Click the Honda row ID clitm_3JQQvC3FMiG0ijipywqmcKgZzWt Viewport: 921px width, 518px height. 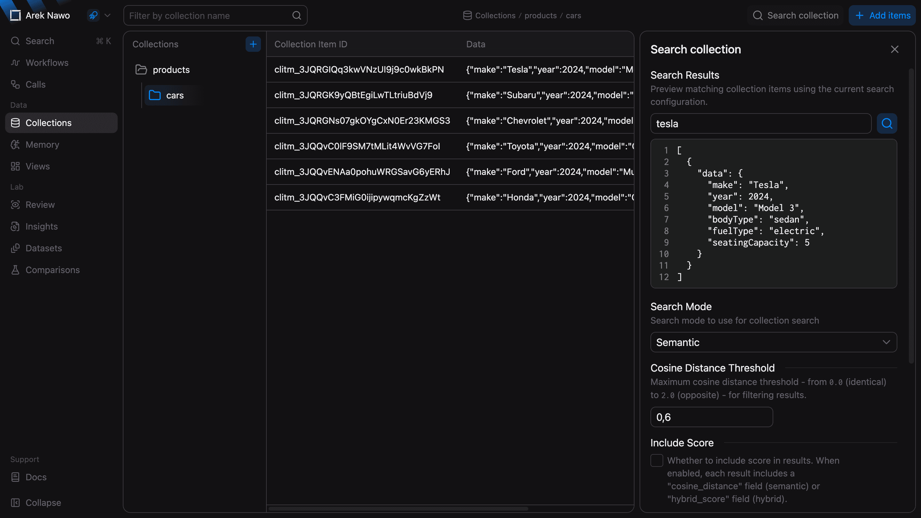point(357,197)
